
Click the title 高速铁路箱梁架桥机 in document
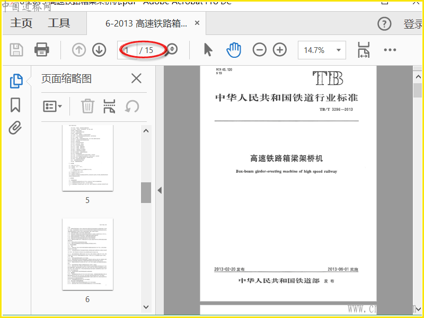(x=287, y=158)
